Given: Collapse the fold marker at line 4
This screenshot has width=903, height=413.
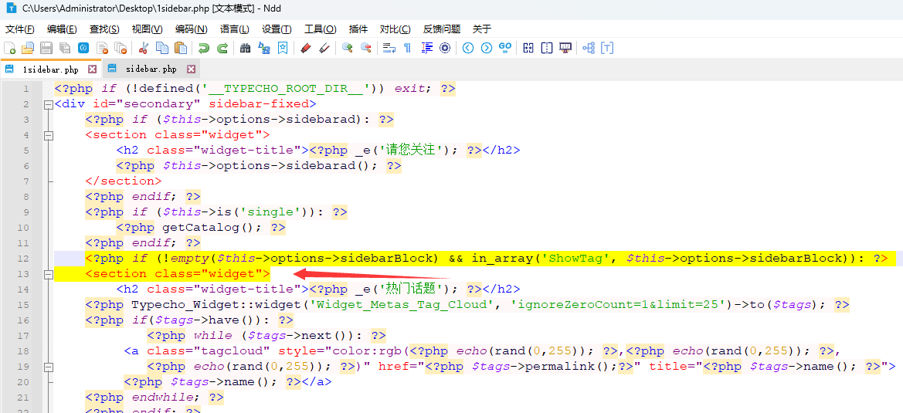Looking at the screenshot, I should click(49, 135).
